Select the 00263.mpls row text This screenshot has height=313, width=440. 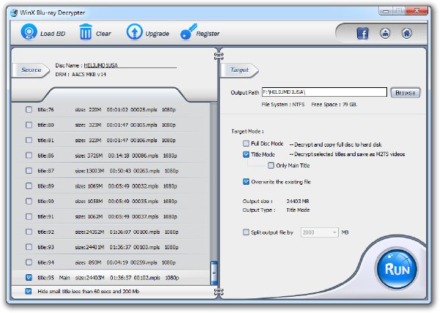(x=147, y=171)
